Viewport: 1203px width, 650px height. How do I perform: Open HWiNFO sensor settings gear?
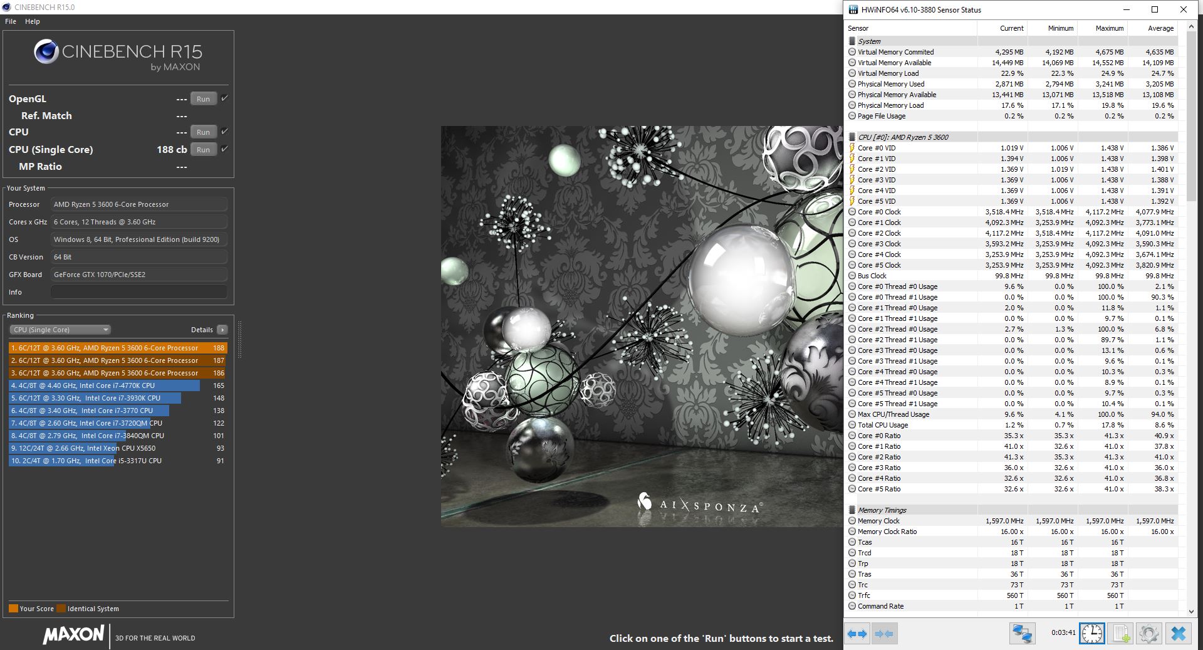tap(1148, 634)
